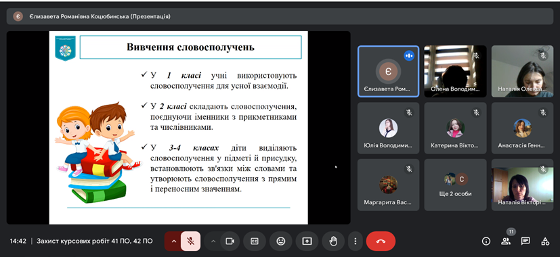Expand video settings chevron beside camera
The height and width of the screenshot is (257, 560).
coord(213,241)
